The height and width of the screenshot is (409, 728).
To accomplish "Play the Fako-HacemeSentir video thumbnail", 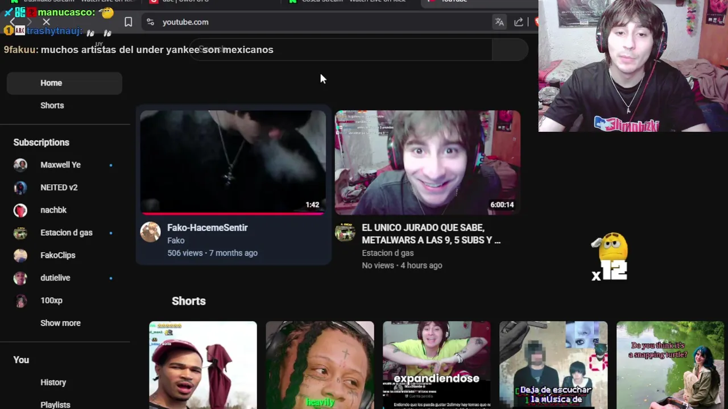I will point(233,162).
